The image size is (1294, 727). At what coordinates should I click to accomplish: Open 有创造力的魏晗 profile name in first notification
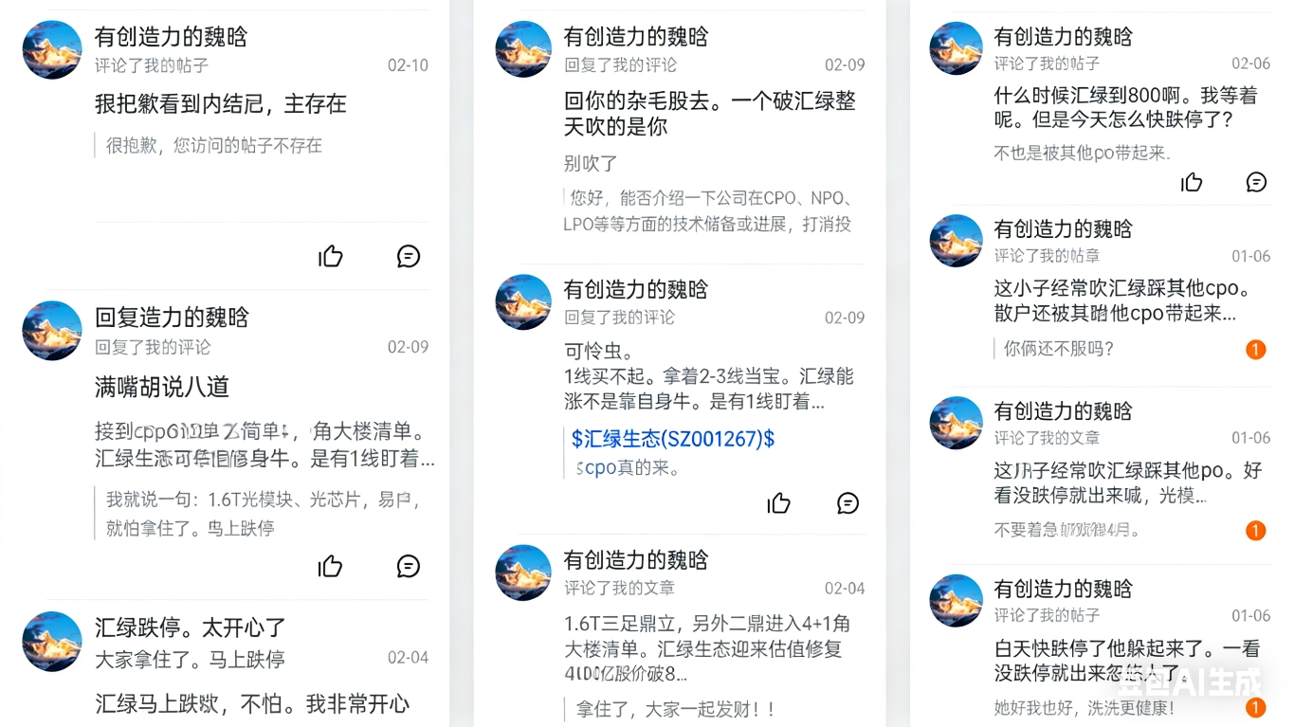coord(171,37)
